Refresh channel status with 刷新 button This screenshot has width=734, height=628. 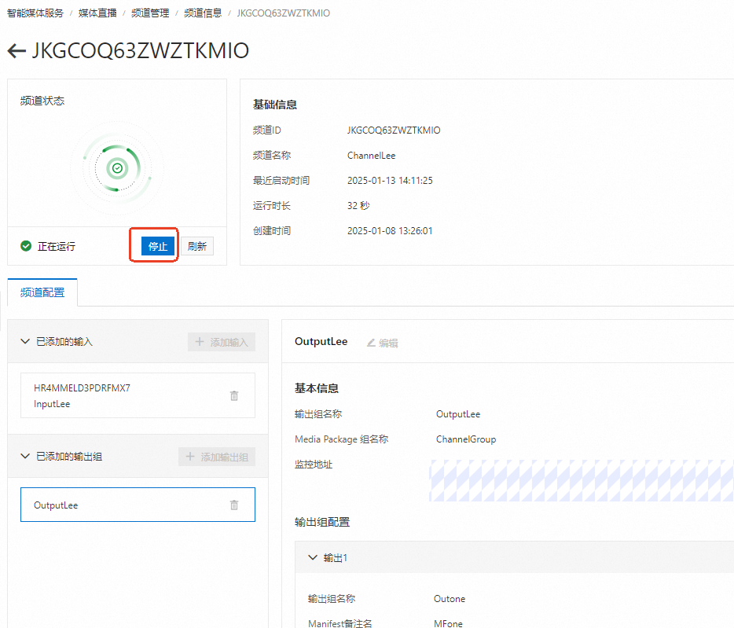(x=197, y=246)
